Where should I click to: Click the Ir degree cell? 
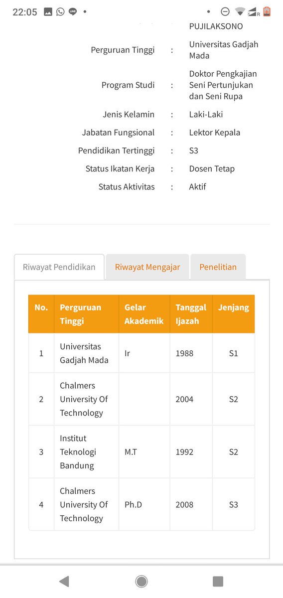(144, 353)
